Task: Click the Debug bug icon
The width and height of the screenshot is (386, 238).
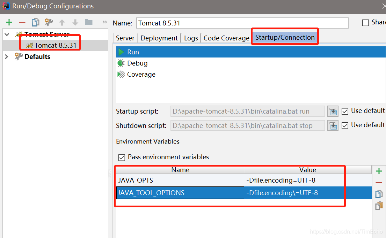Action: pos(121,63)
